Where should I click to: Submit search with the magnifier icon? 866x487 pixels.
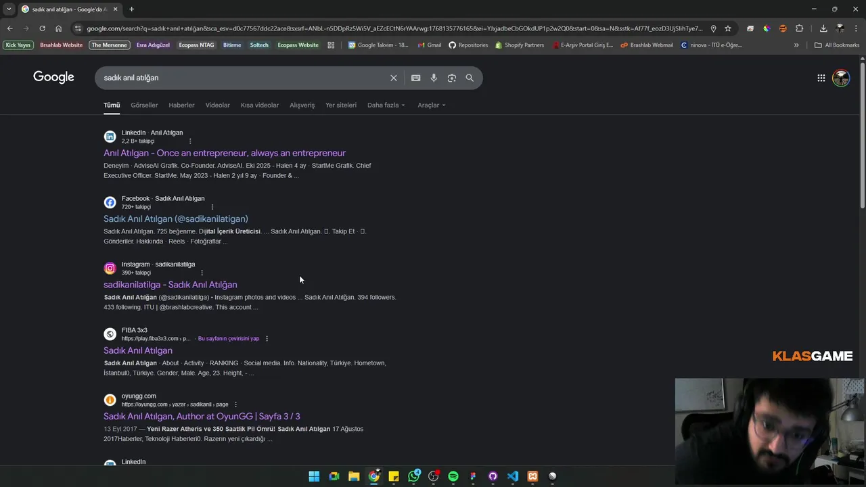coord(470,78)
